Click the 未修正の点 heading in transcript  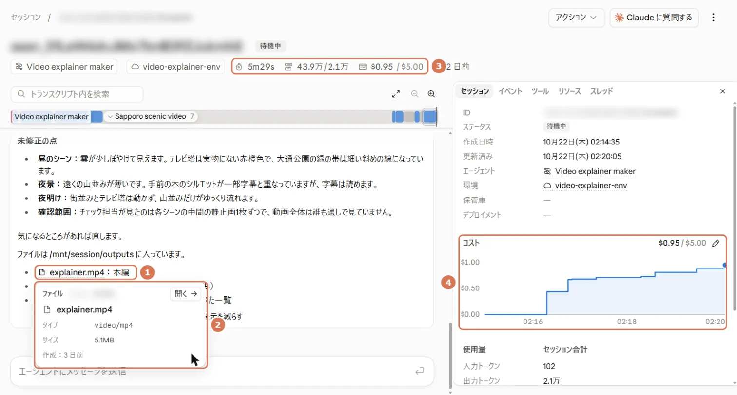(37, 141)
